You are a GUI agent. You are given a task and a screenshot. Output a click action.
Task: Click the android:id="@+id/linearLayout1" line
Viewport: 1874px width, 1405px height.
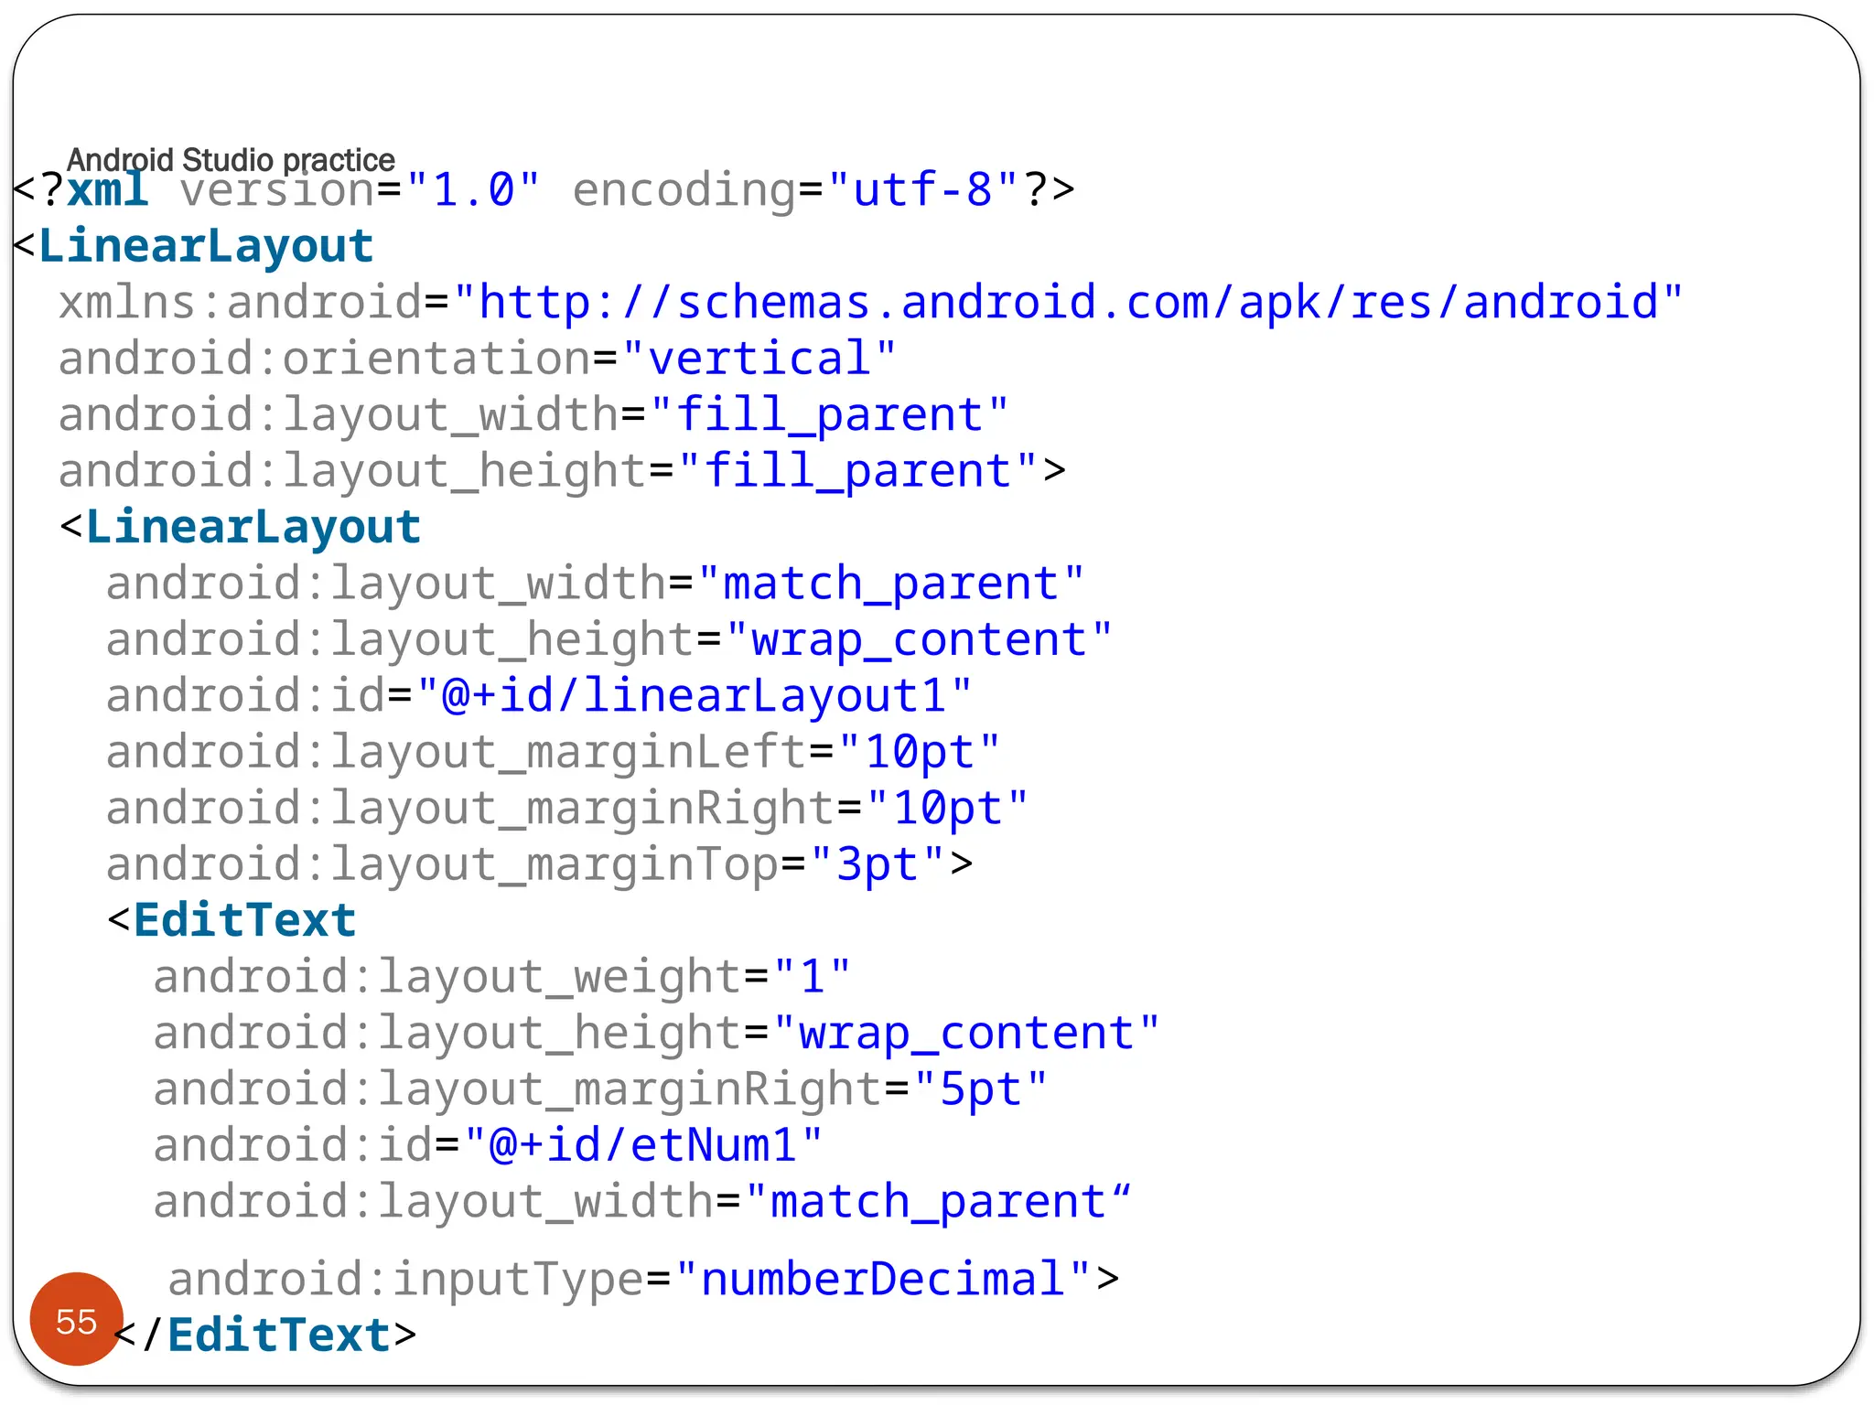click(x=539, y=696)
